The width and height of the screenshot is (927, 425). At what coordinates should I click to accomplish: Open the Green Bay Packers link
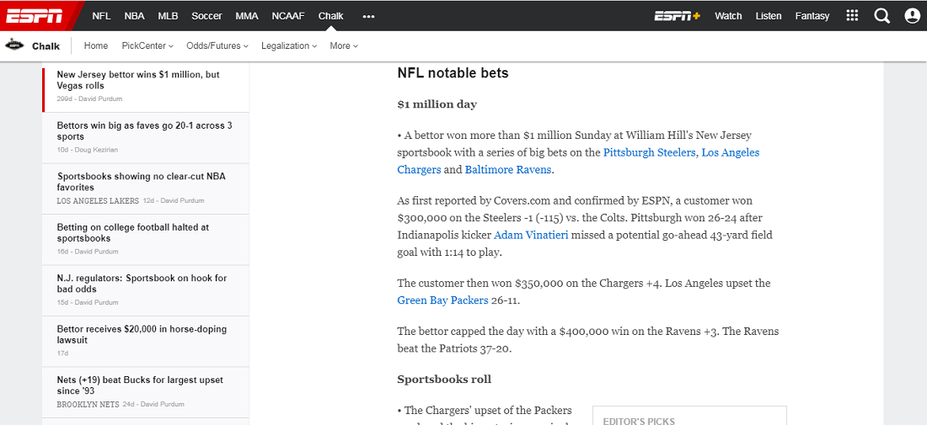442,300
